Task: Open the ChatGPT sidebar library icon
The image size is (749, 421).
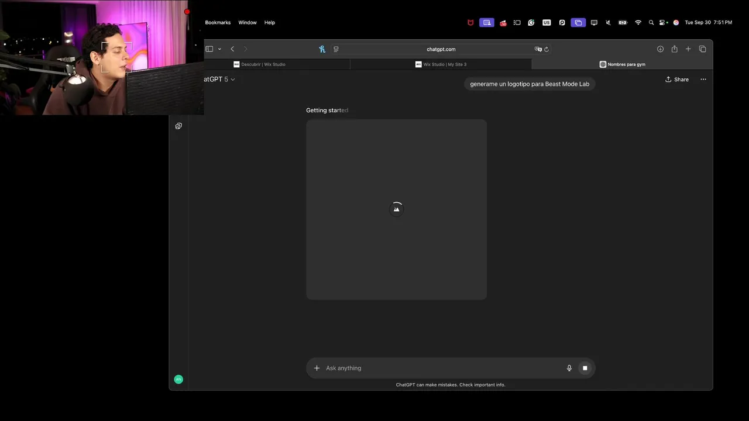Action: (x=178, y=126)
